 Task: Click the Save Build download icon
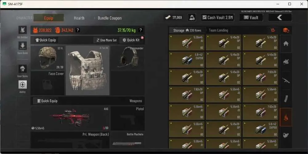coord(22,46)
